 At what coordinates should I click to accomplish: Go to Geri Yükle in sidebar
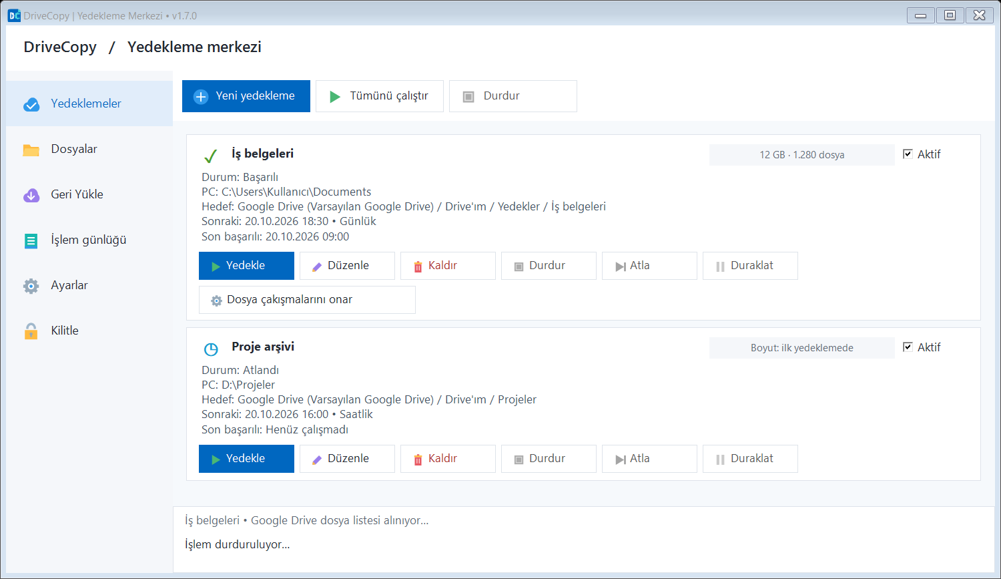(x=89, y=194)
